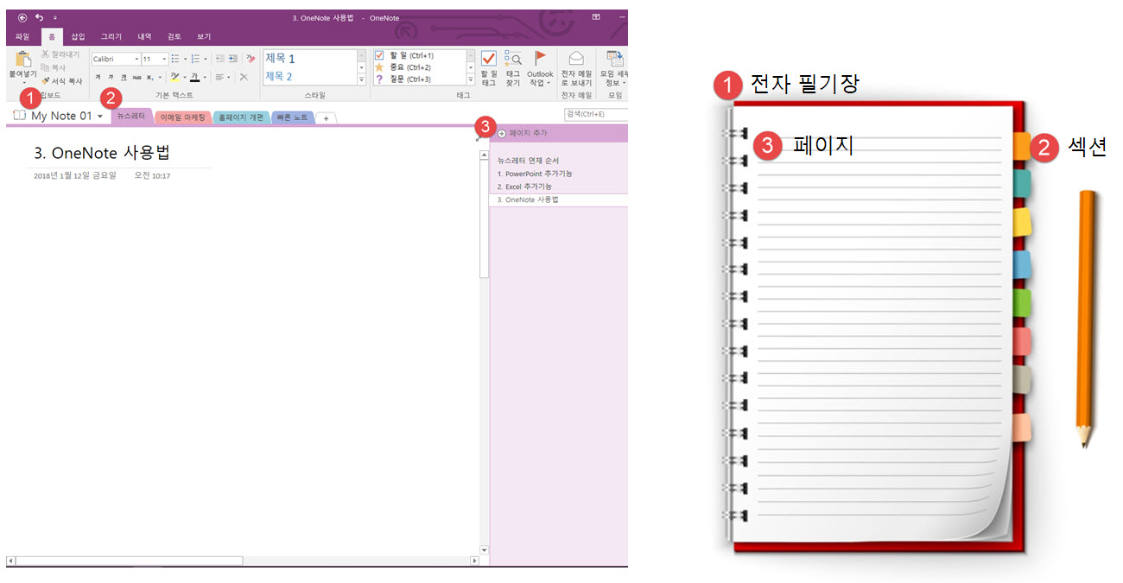Toggle bold text formatting

point(98,77)
